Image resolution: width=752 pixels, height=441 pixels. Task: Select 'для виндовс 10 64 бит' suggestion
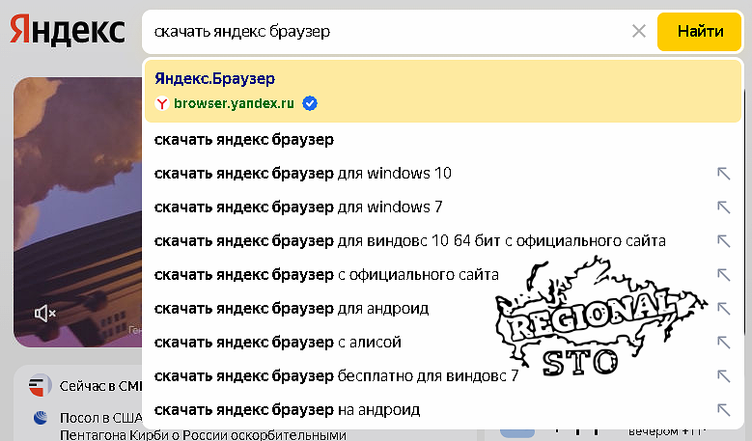443,240
